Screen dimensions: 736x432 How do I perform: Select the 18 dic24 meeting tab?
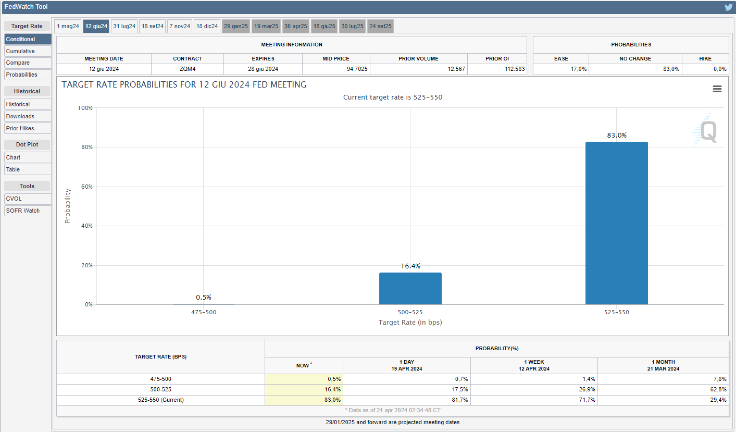click(207, 26)
